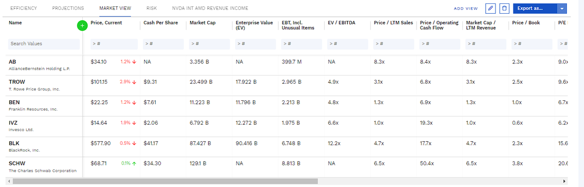Click BLK price $577.90

click(100, 144)
